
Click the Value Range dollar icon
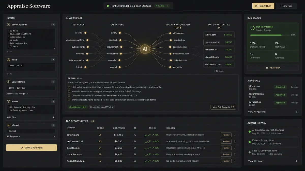coord(9,82)
